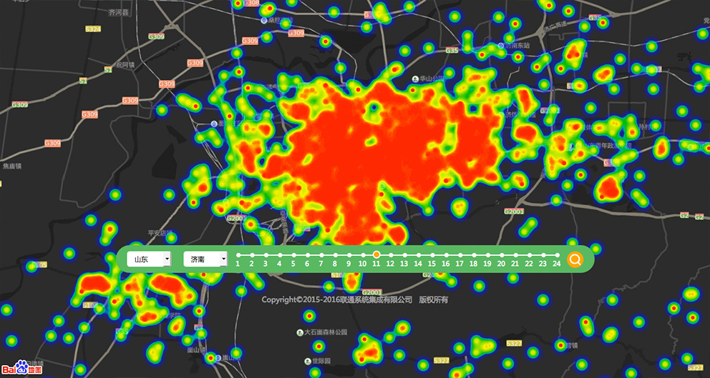
Task: Jump to hour 18 on the timeline
Action: [x=473, y=255]
